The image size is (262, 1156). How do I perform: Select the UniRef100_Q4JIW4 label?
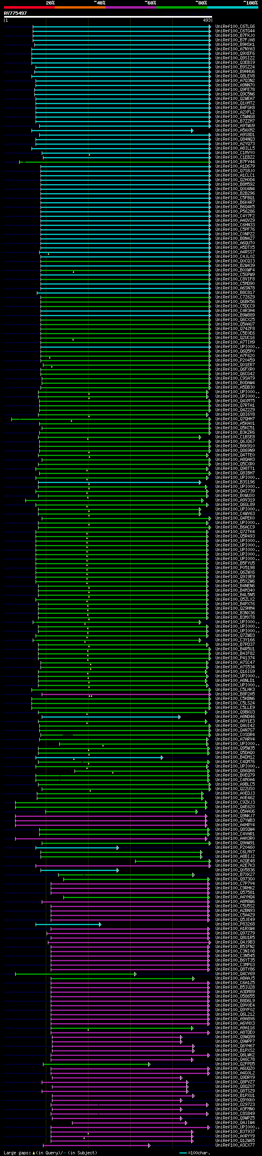pyautogui.click(x=235, y=1123)
